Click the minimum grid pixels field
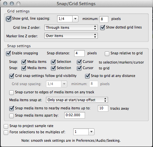Viewport: 153px width, 147px height. [104, 19]
